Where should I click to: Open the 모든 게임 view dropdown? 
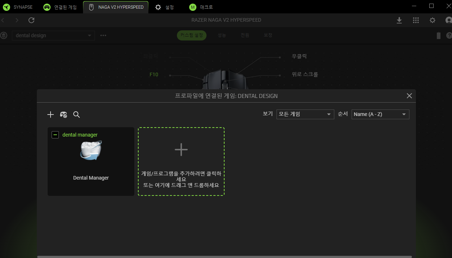point(305,114)
